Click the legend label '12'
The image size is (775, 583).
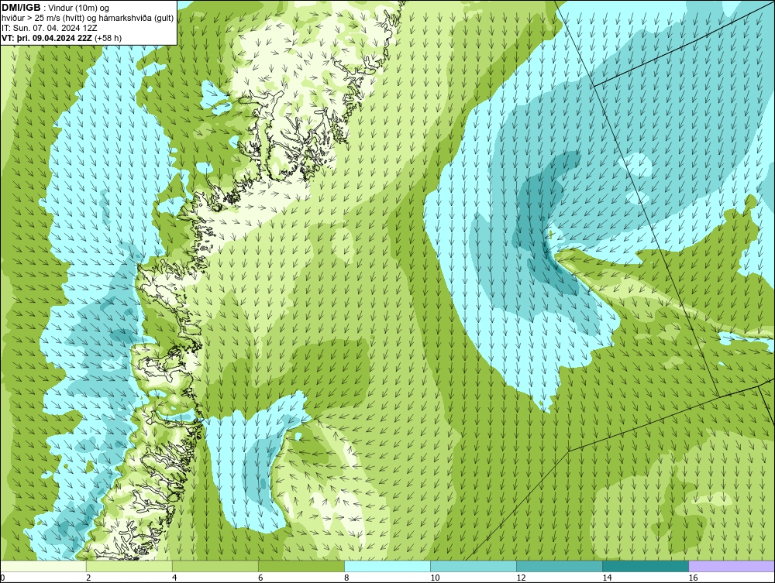[x=521, y=578]
